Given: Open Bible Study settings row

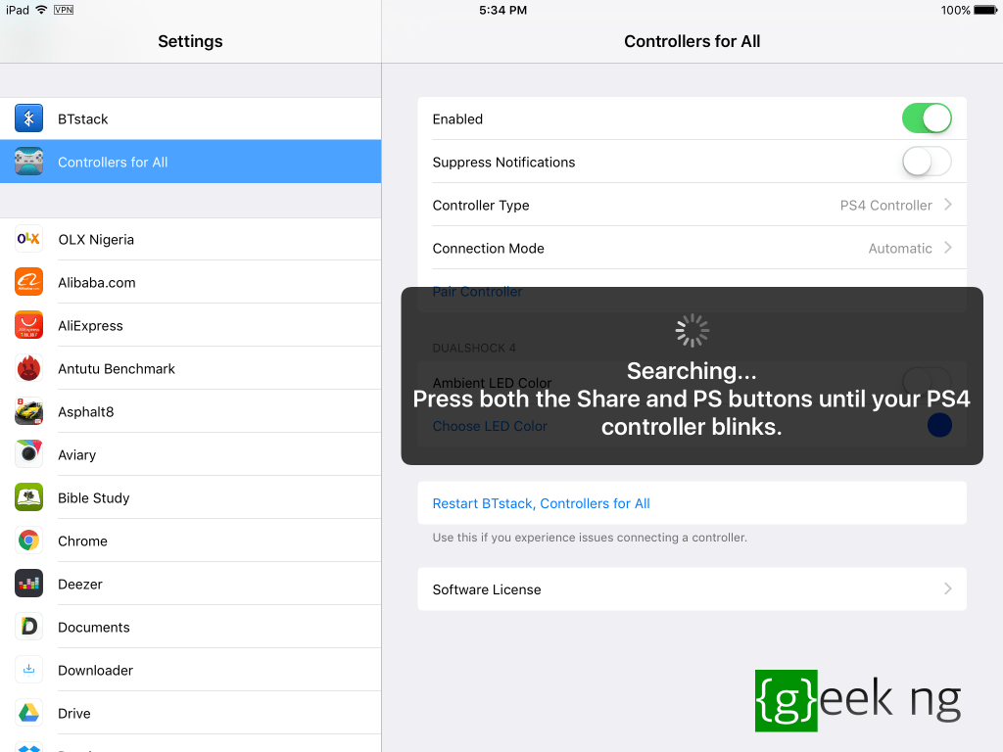Looking at the screenshot, I should click(191, 497).
